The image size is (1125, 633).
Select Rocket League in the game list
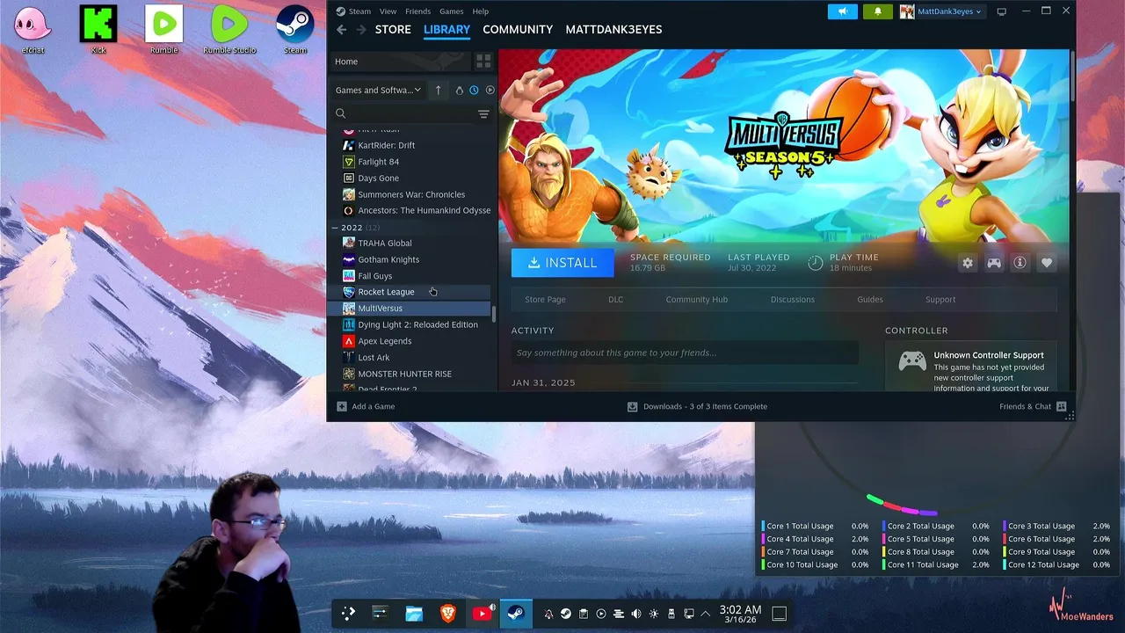coord(410,292)
